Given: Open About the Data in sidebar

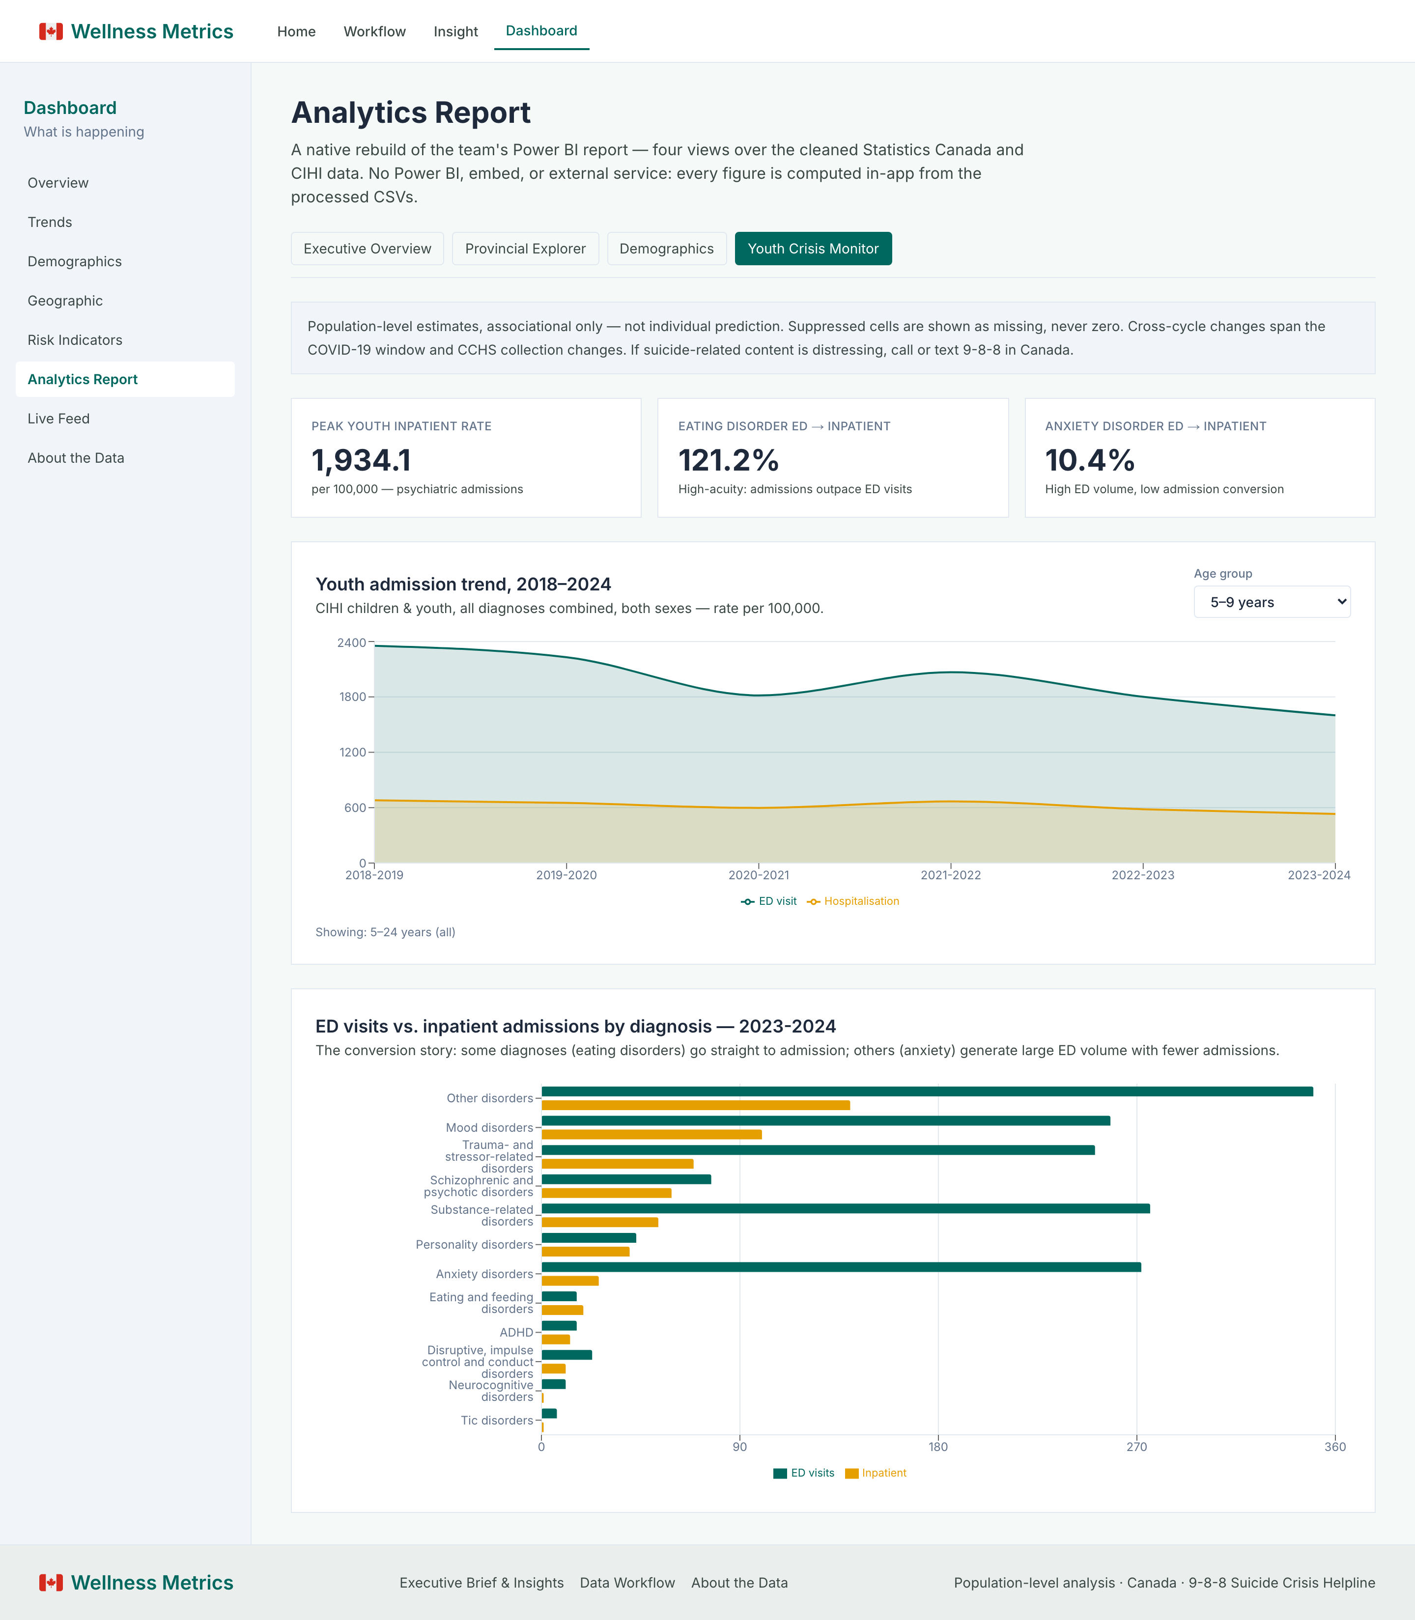Looking at the screenshot, I should click(125, 458).
